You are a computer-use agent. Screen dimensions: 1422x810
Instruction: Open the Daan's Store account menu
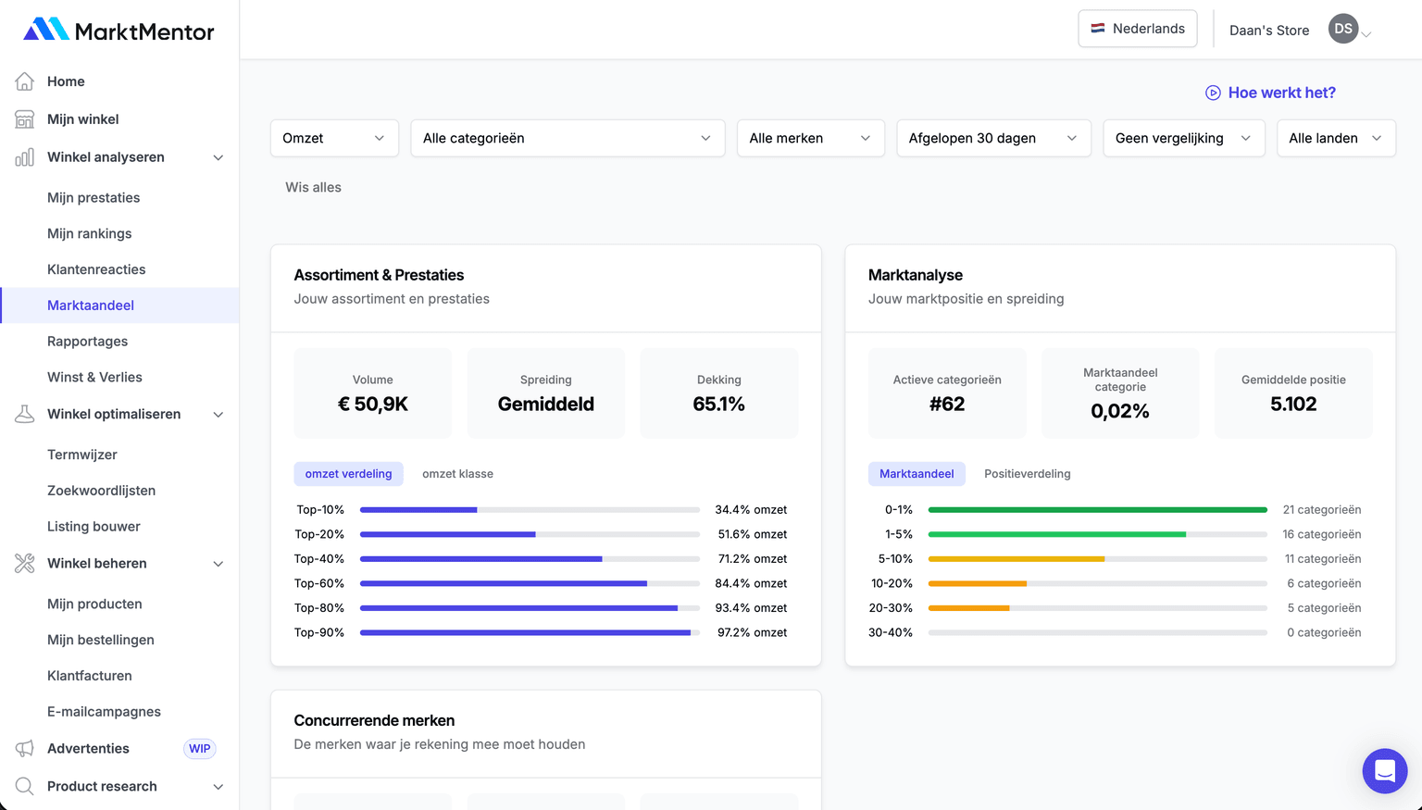coord(1268,29)
